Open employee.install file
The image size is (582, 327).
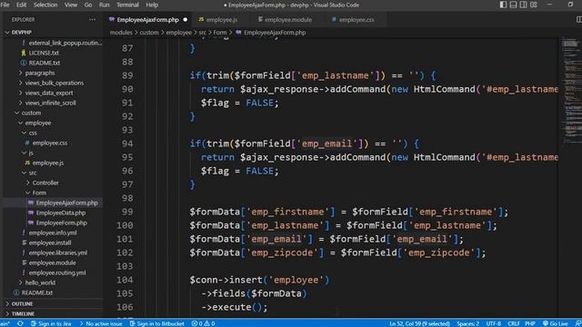coord(50,243)
